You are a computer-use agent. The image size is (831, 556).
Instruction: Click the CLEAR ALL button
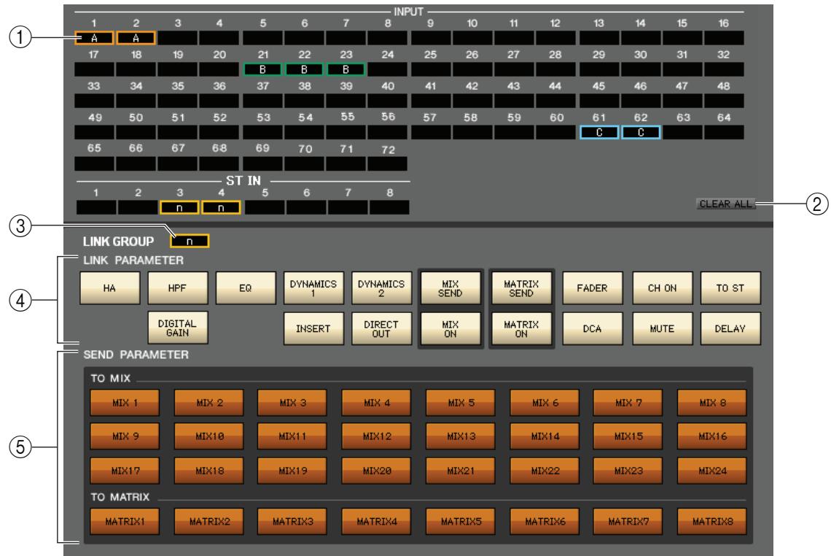[x=725, y=204]
